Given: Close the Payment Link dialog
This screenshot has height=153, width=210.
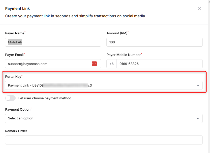Looking at the screenshot, I should [199, 9].
